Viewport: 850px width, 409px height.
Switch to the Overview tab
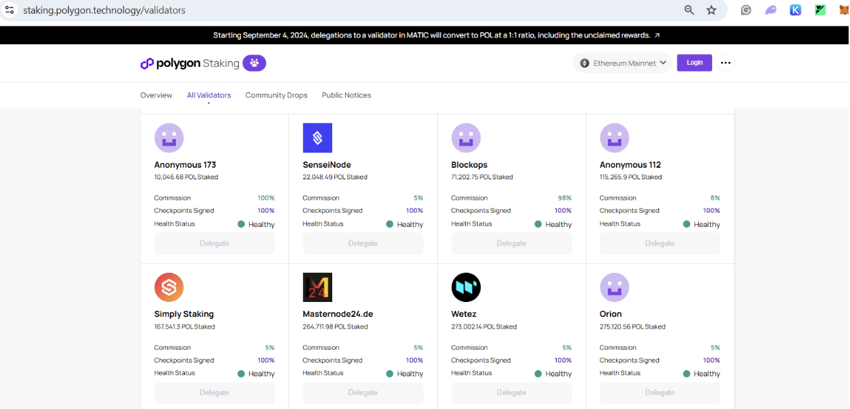tap(156, 95)
